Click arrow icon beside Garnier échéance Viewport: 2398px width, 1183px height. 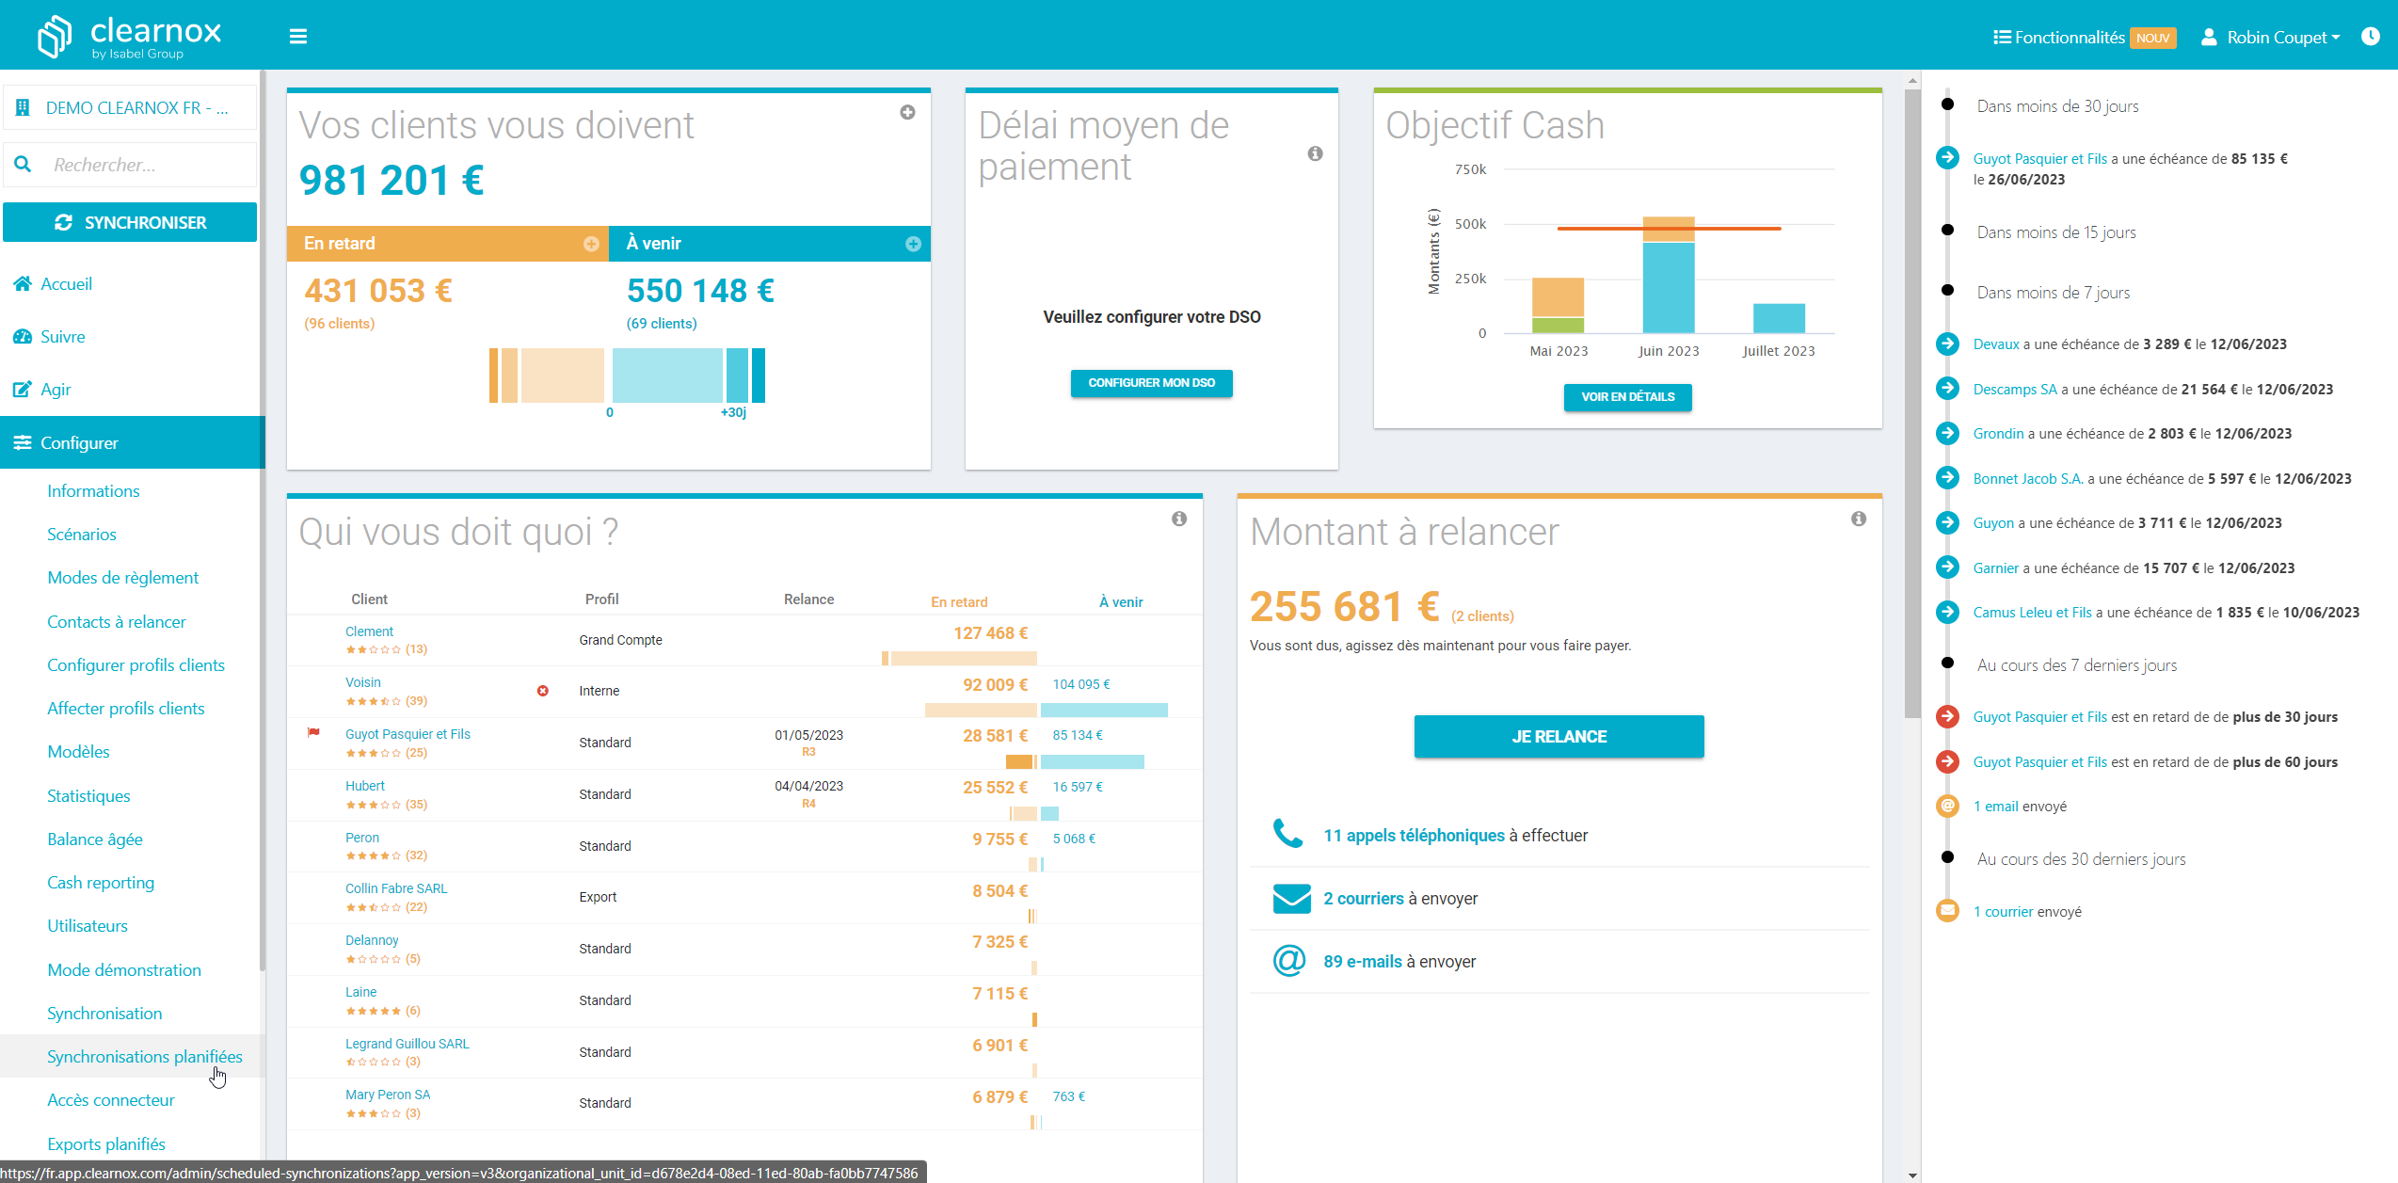[x=1947, y=568]
